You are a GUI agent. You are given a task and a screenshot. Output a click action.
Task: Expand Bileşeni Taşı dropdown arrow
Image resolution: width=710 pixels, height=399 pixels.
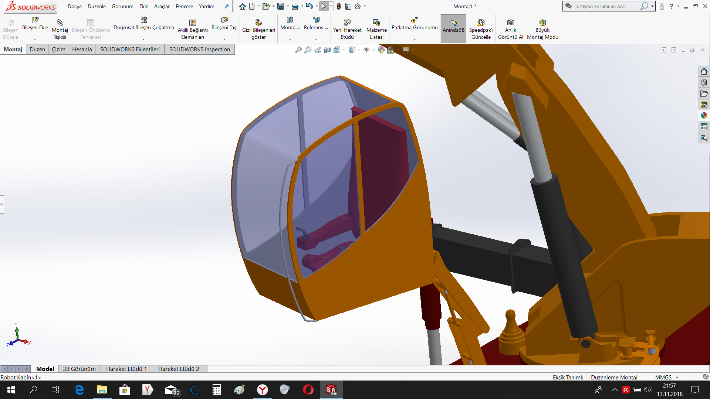(x=224, y=39)
